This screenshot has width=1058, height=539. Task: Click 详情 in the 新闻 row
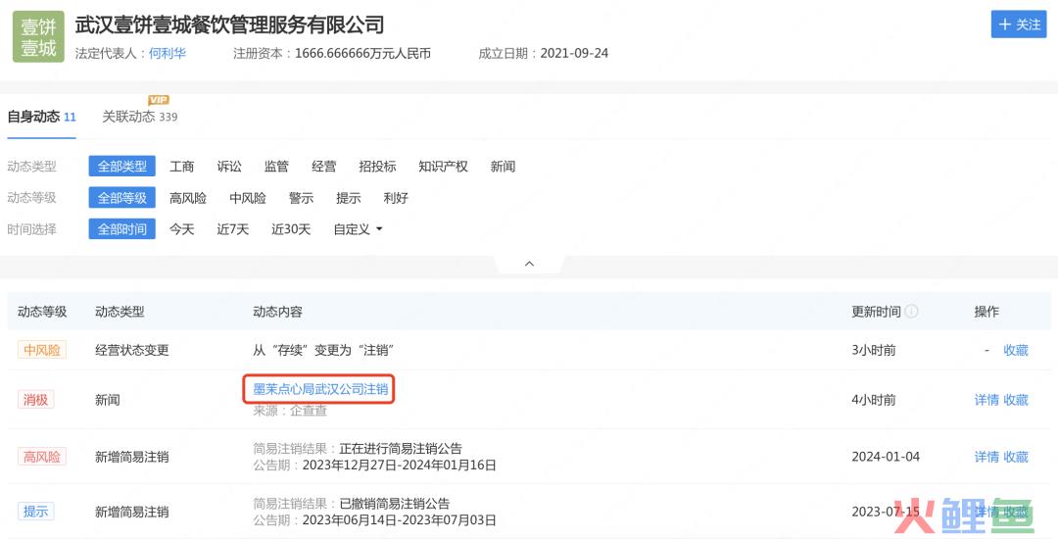point(986,400)
